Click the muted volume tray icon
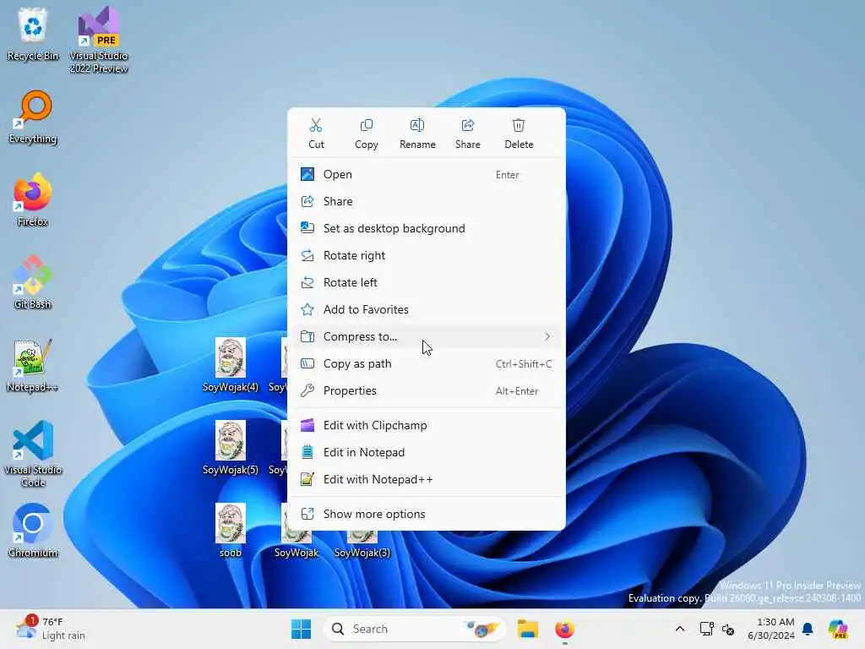 [x=728, y=629]
